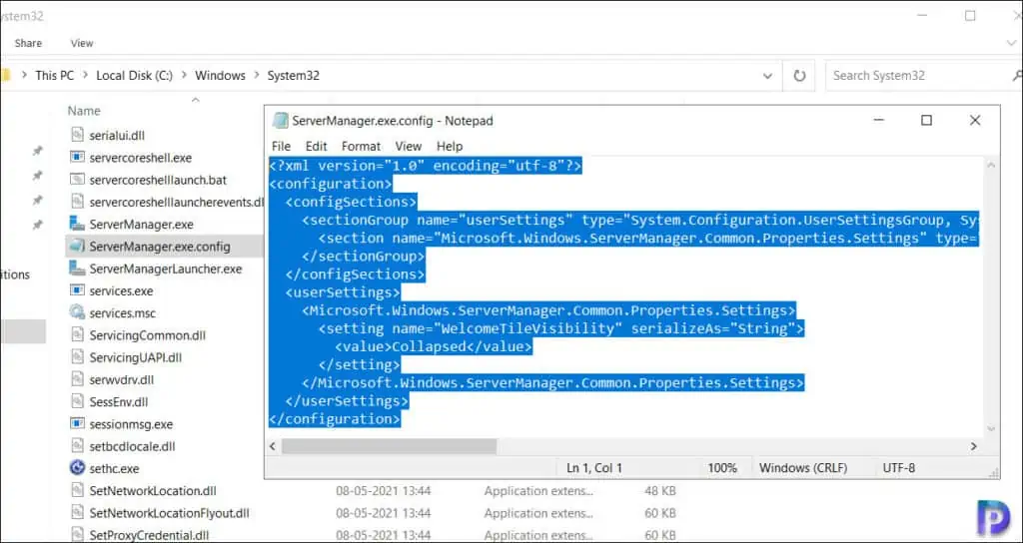The height and width of the screenshot is (543, 1023).
Task: Click 100% zoom status entry
Action: 722,468
